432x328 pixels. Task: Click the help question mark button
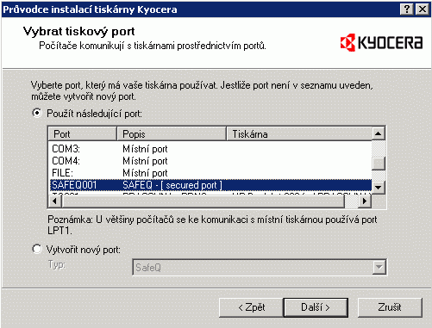click(x=407, y=9)
